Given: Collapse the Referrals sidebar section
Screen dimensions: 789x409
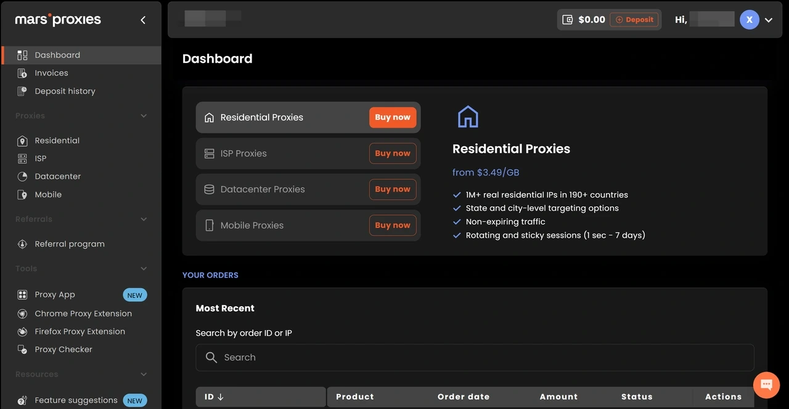Looking at the screenshot, I should click(144, 219).
